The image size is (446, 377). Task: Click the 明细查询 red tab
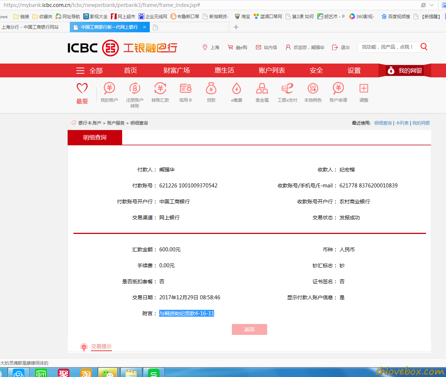(95, 137)
